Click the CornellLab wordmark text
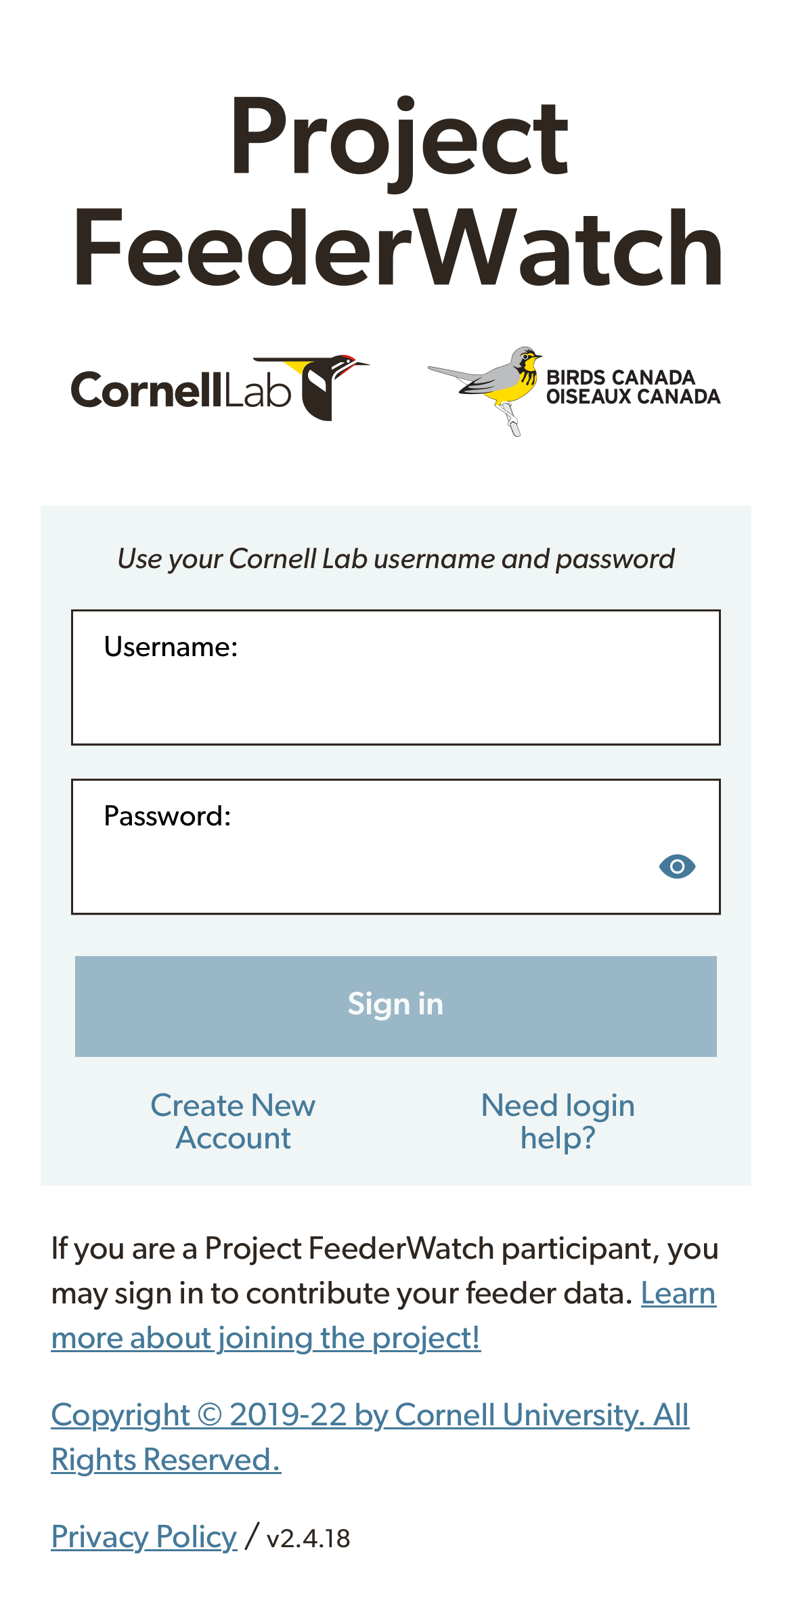Viewport: 792px width, 1621px height. 181,391
